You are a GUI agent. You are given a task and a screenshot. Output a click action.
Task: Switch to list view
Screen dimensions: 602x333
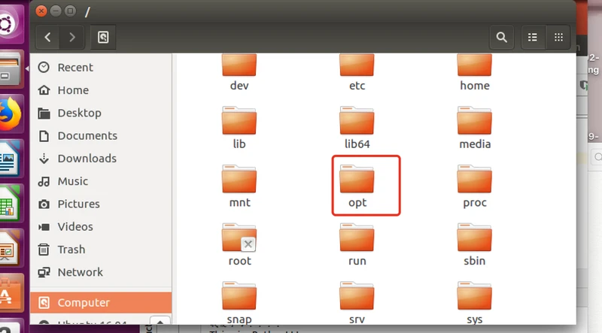[x=533, y=36]
